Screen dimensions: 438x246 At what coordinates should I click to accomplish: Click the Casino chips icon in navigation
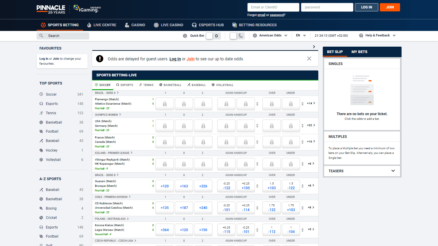tap(127, 25)
